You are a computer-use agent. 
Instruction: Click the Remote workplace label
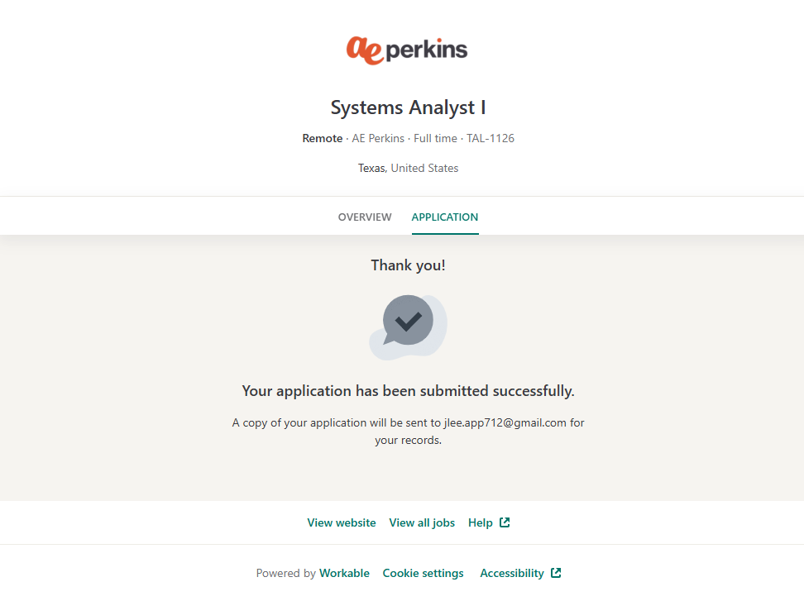click(x=322, y=138)
